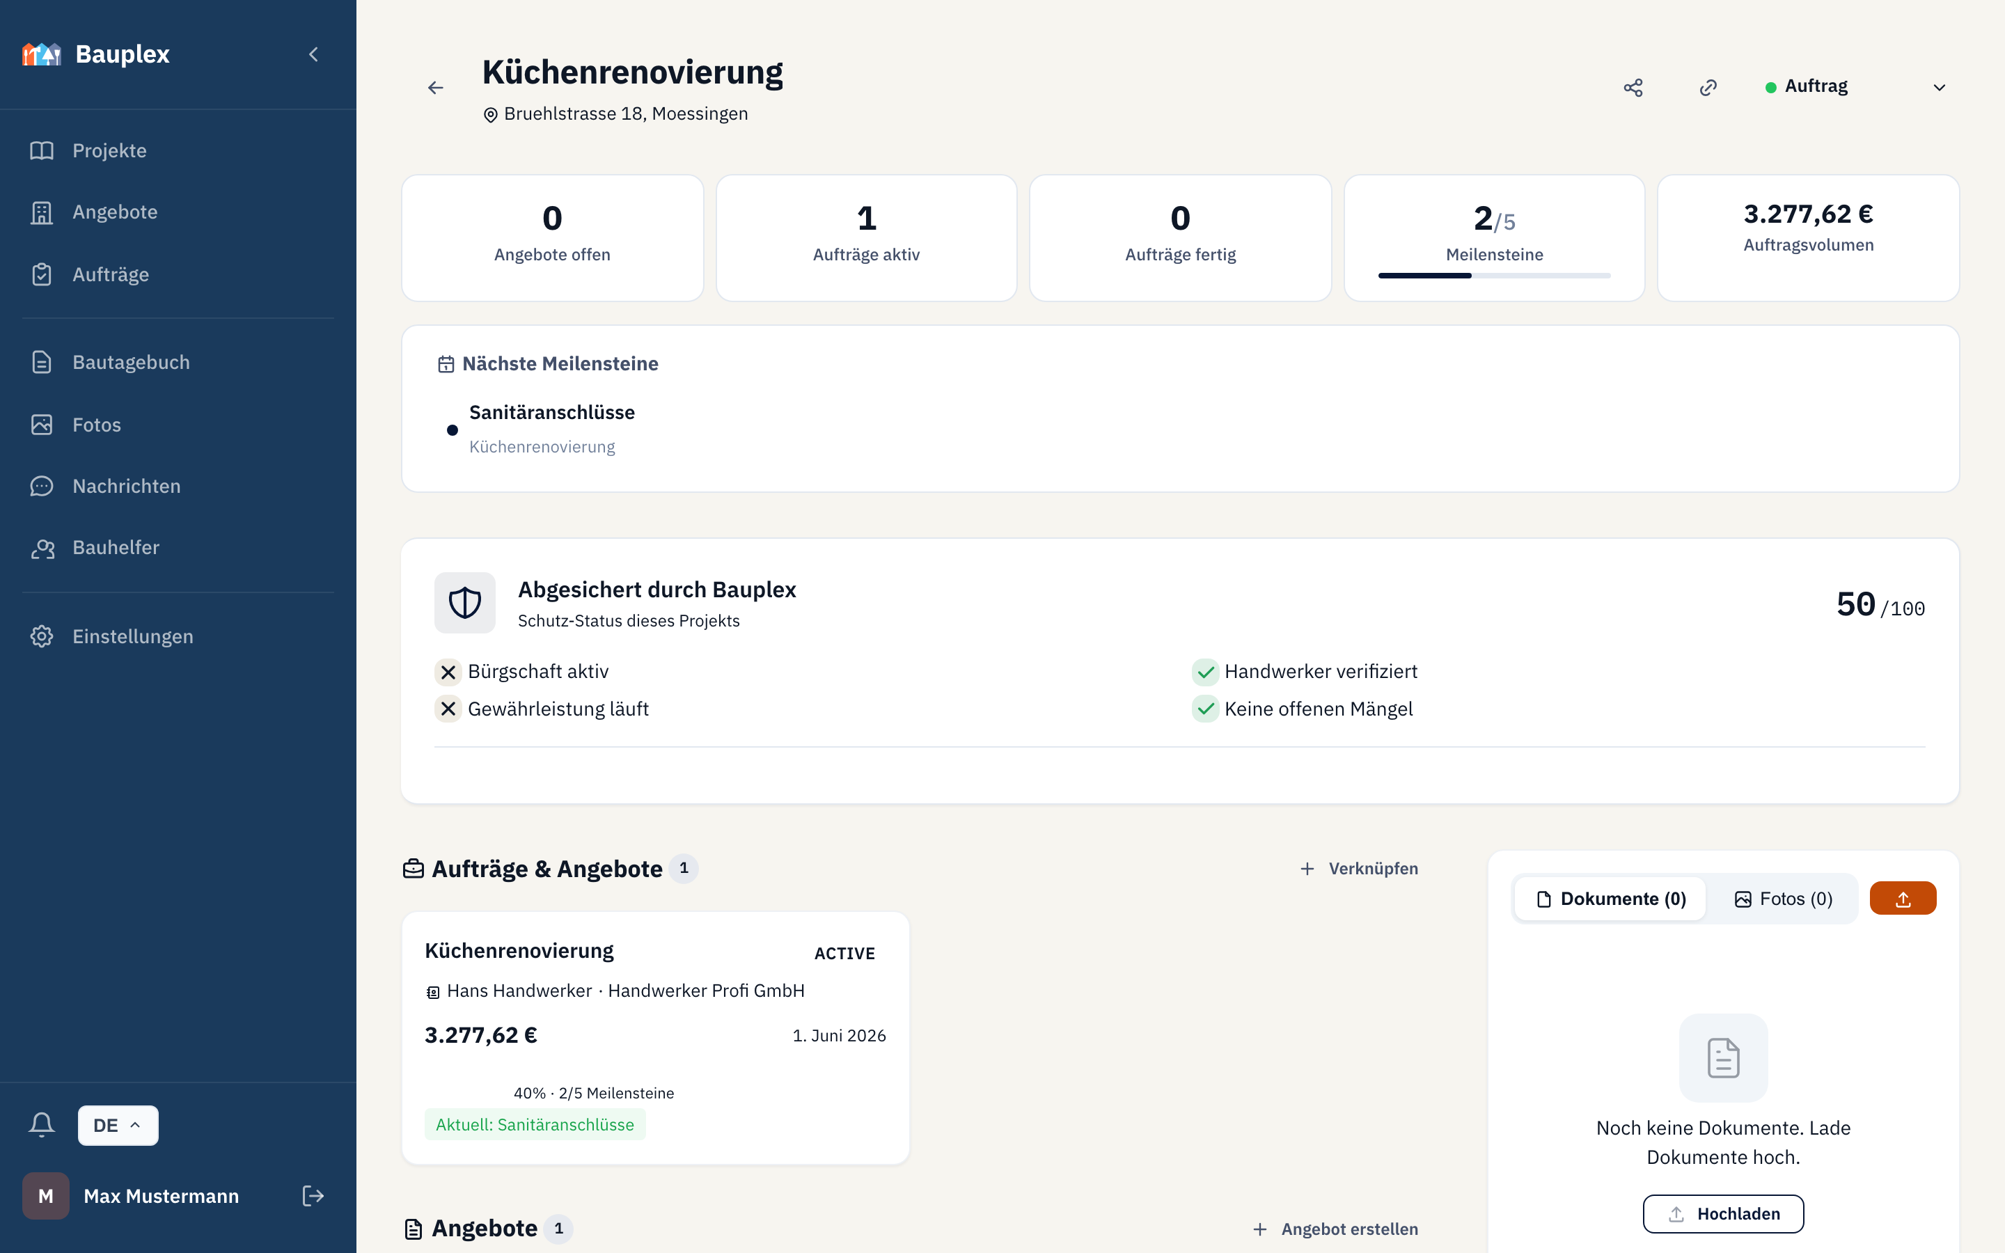Click the orange upload icon button

1903,898
